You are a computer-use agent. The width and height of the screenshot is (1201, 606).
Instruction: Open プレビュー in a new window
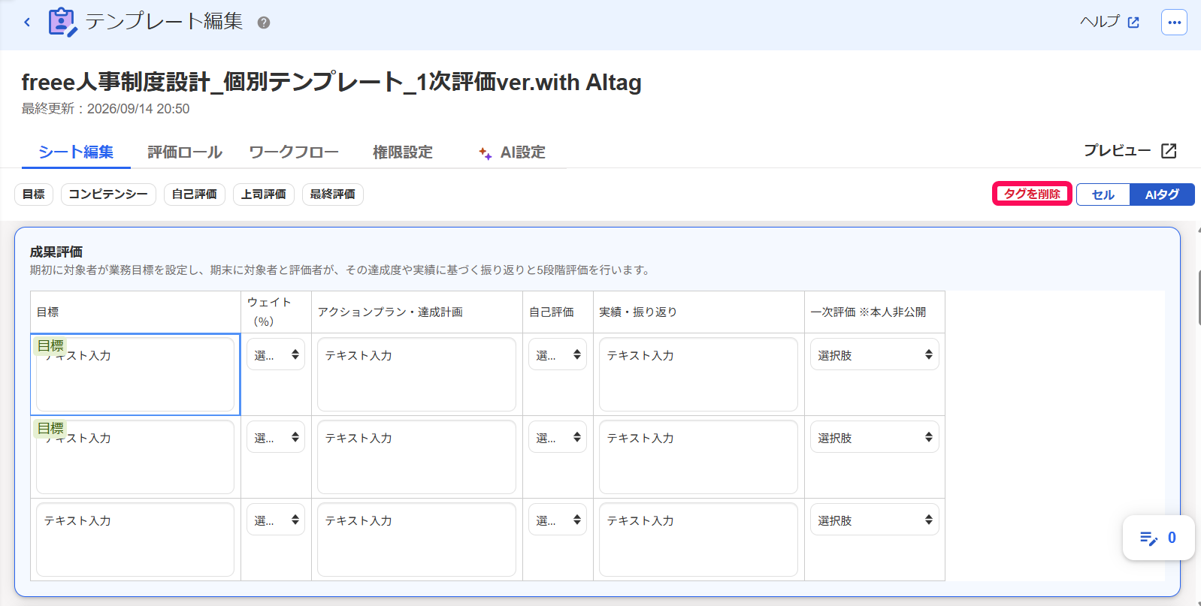tap(1130, 151)
